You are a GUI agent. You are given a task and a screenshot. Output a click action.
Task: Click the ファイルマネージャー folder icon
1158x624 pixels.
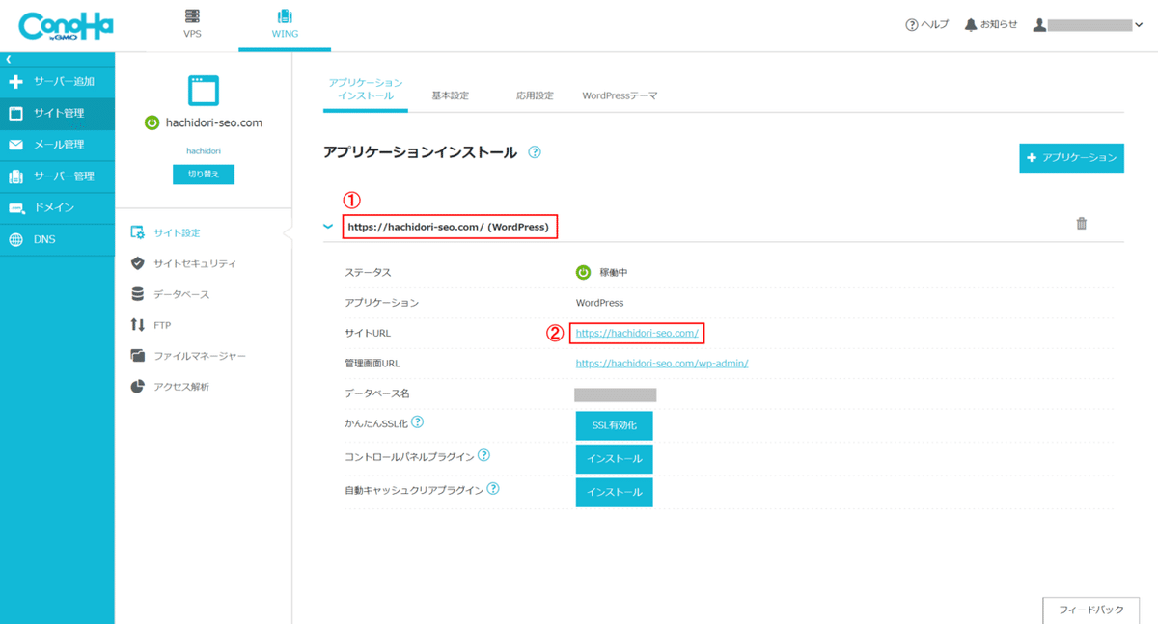[137, 356]
